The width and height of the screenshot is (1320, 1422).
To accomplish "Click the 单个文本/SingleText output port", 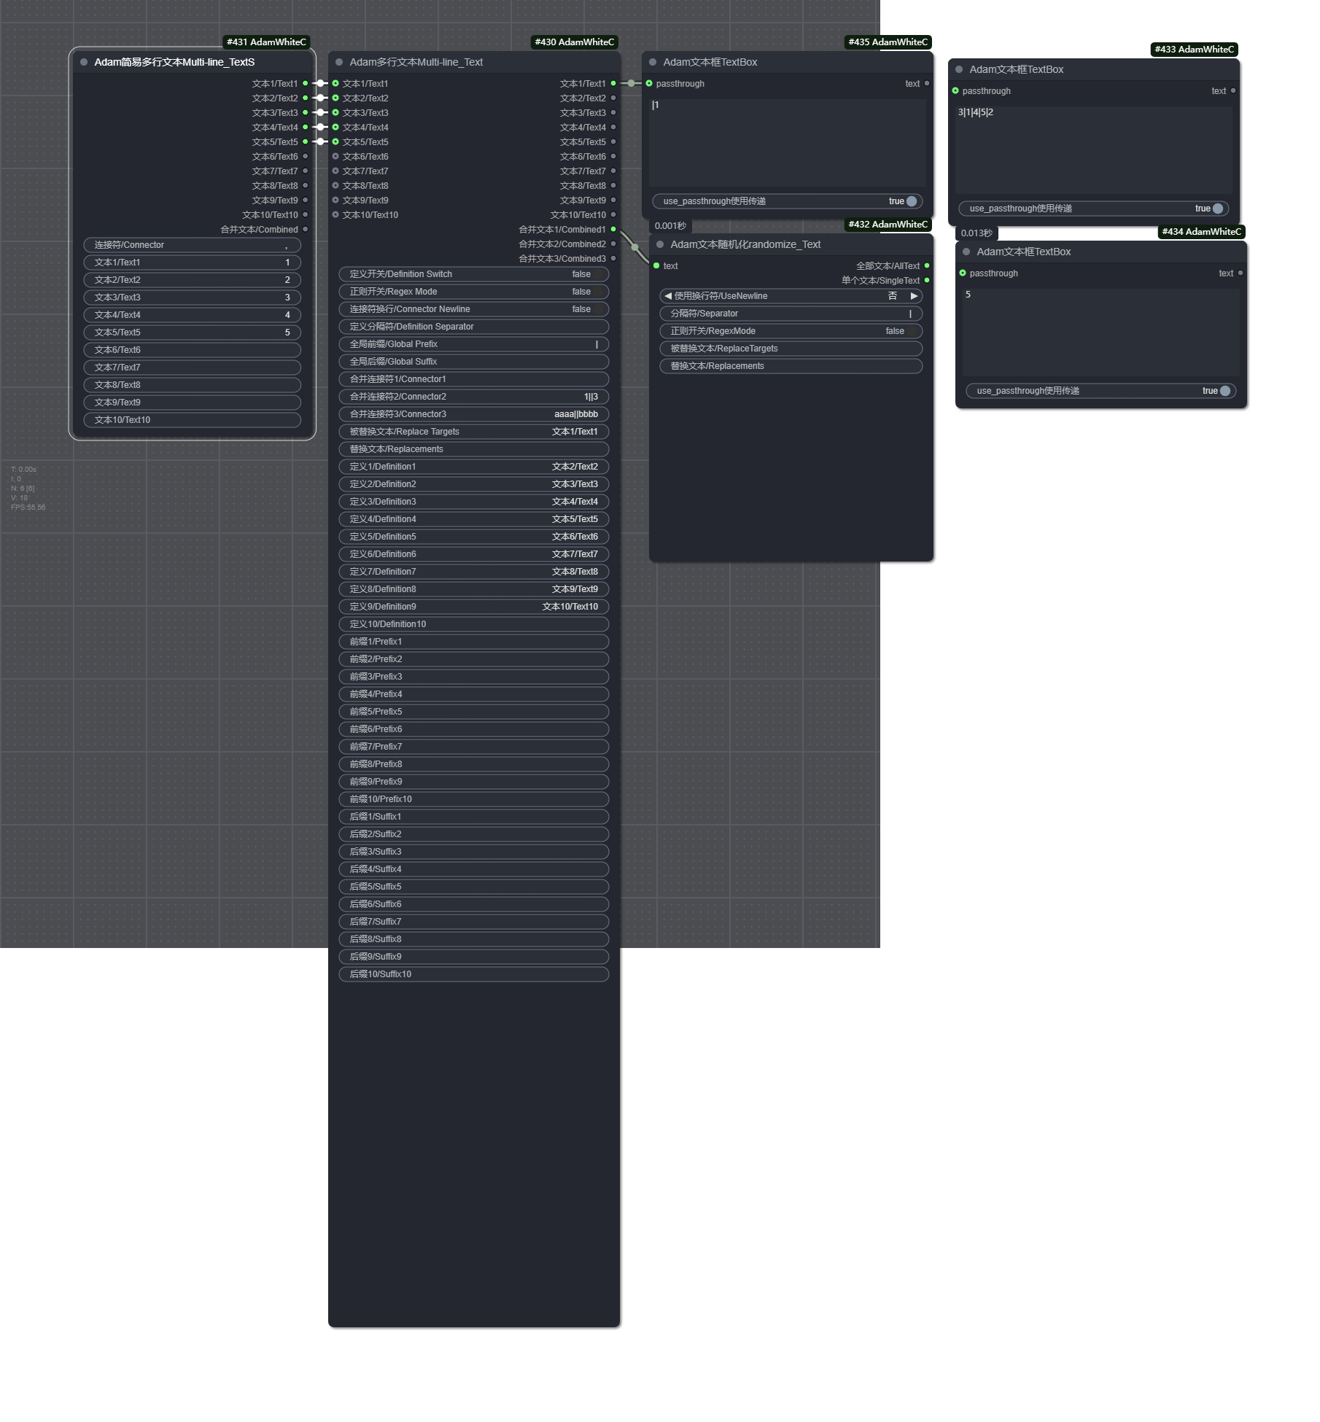I will click(x=927, y=280).
